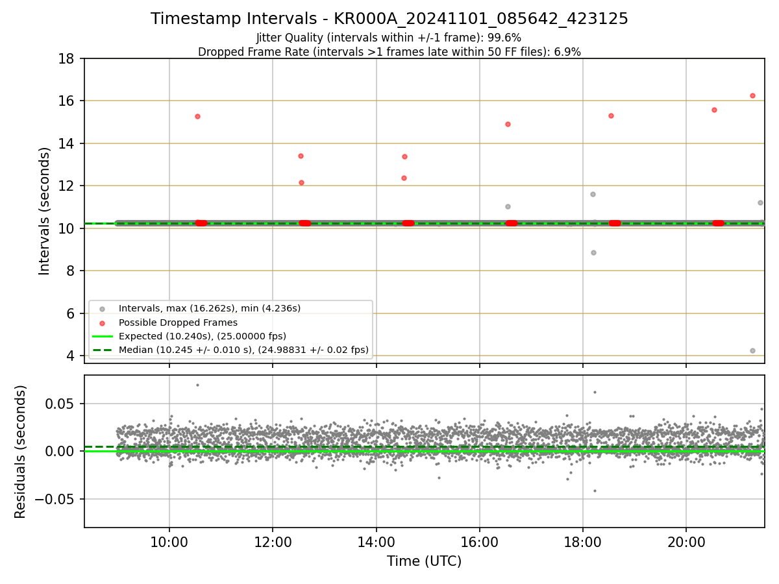The image size is (779, 584).
Task: Click the 18:00 x-axis tick label
Action: point(583,542)
